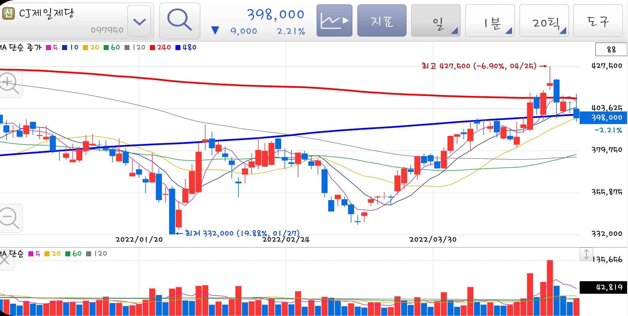Edit the candle count field showing 88
Image resolution: width=628 pixels, height=316 pixels.
[611, 49]
